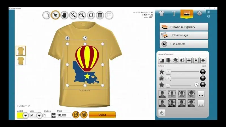Image resolution: width=226 pixels, height=127 pixels.
Task: Click the vertical-arrows fit icon
Action: tap(196, 60)
